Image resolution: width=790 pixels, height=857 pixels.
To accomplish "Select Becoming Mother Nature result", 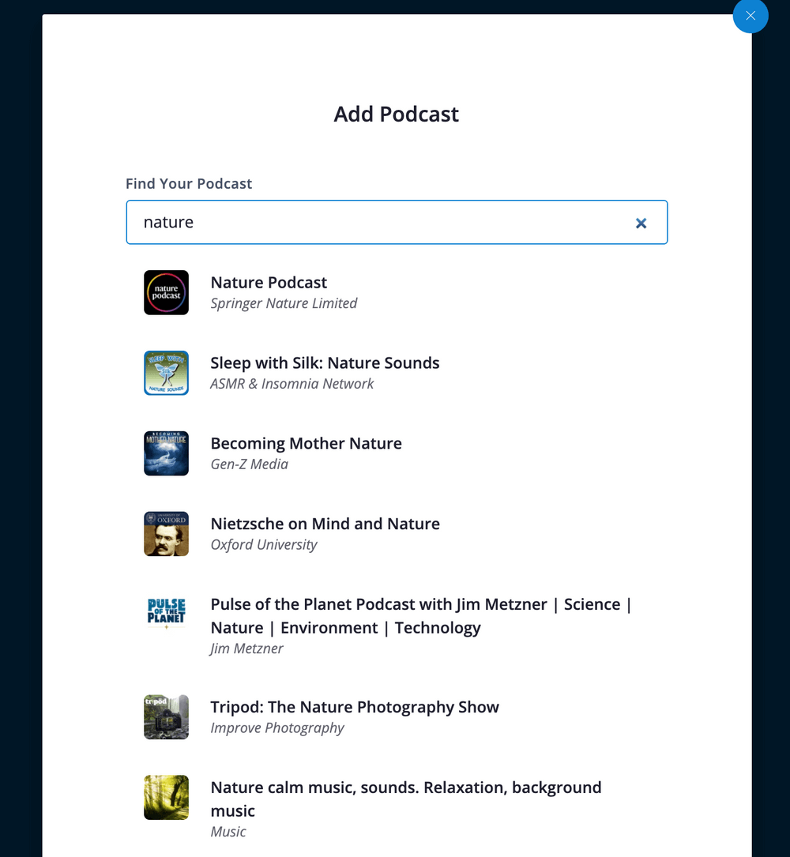I will [x=307, y=443].
